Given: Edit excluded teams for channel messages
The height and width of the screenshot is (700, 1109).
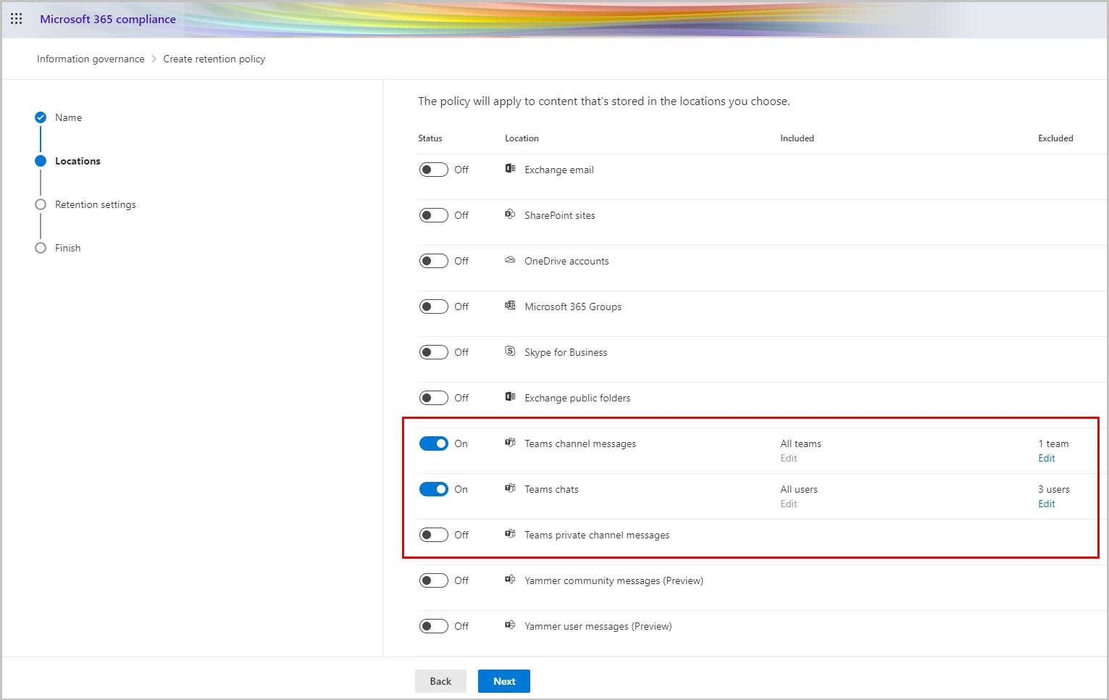Looking at the screenshot, I should click(x=1046, y=458).
